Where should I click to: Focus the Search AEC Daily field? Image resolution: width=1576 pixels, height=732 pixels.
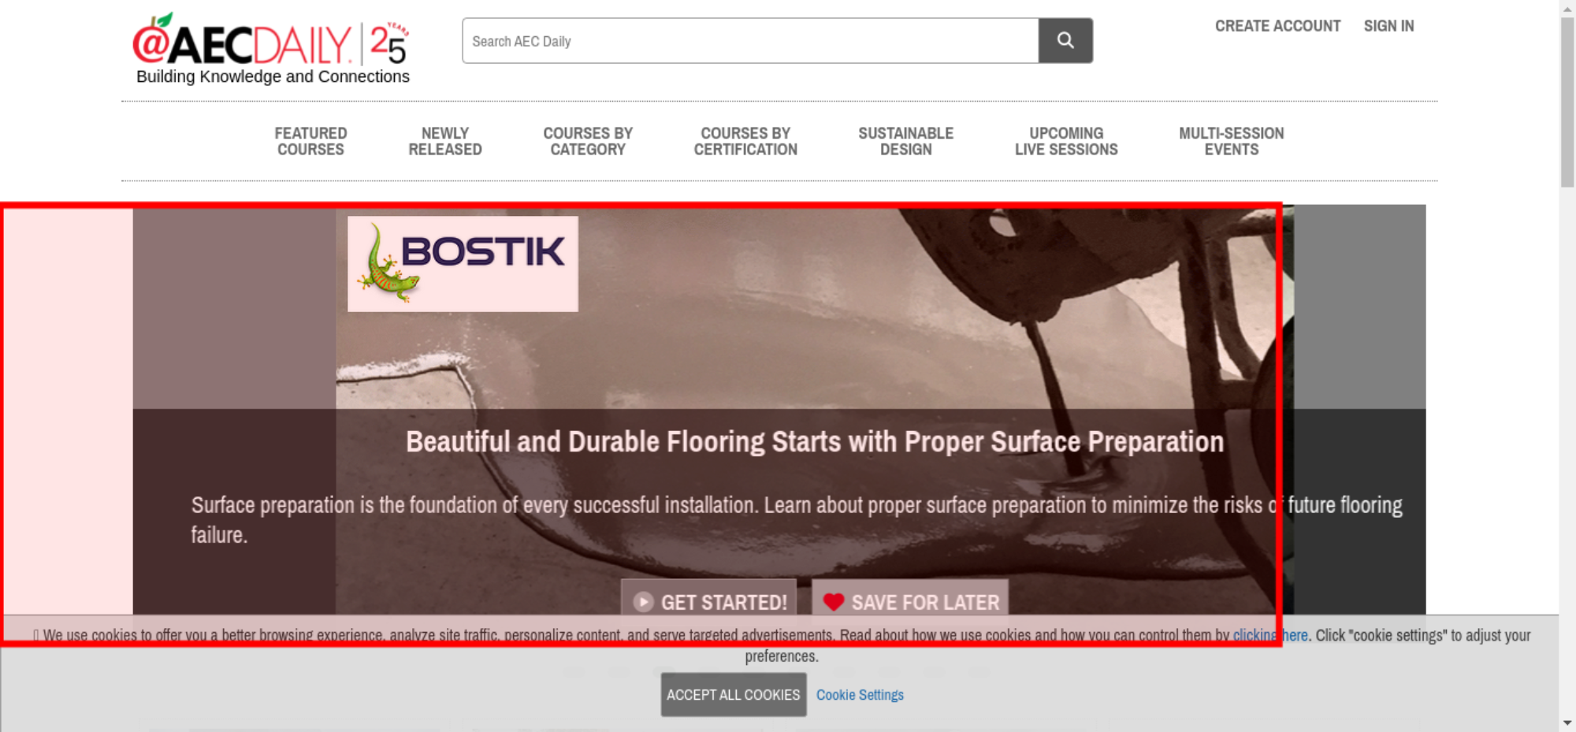[x=750, y=40]
